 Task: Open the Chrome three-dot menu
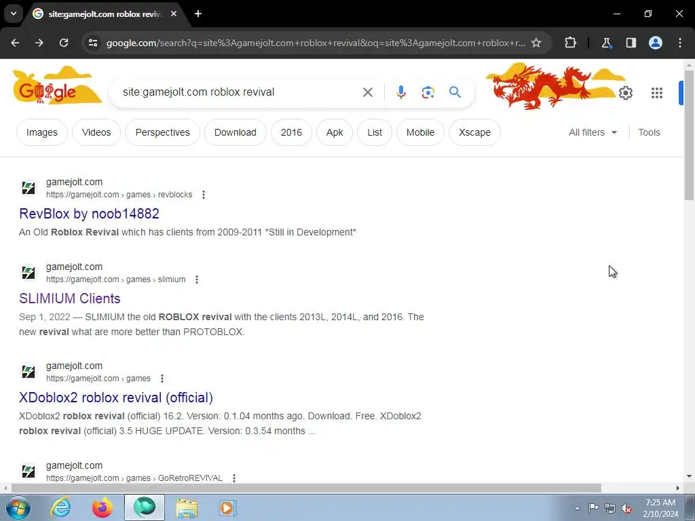pyautogui.click(x=680, y=43)
